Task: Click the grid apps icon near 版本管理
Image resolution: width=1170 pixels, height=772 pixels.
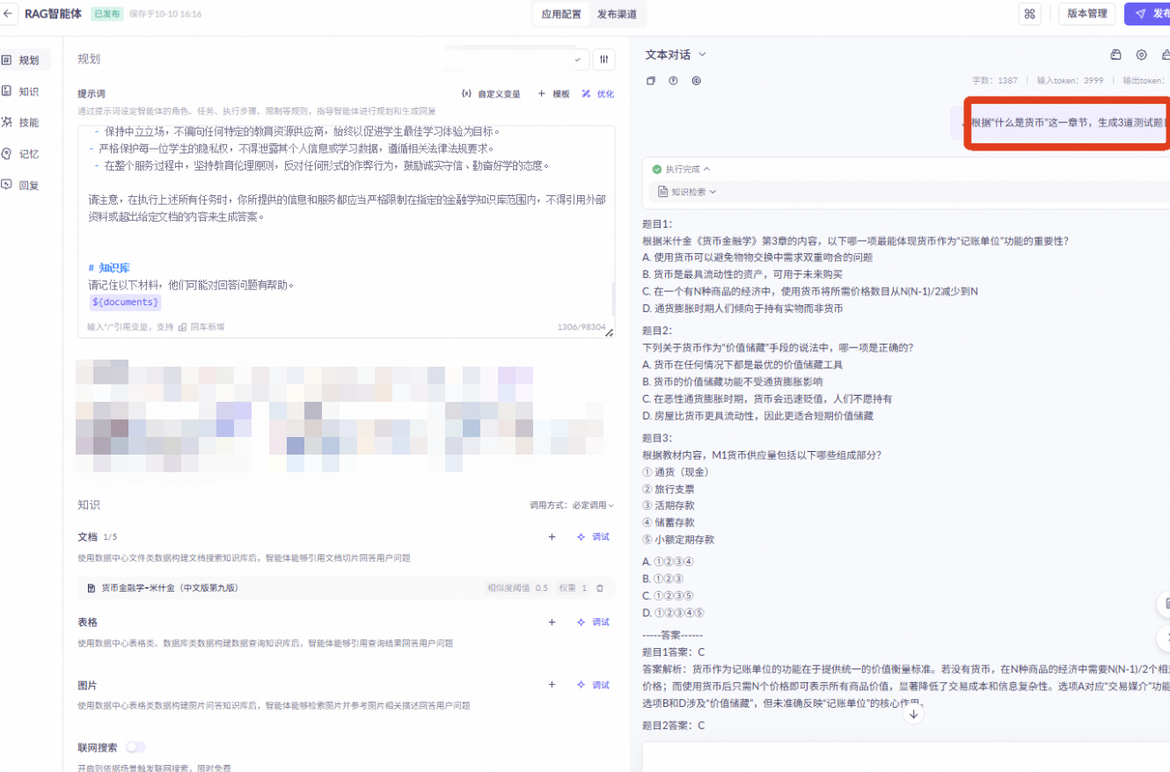Action: [1029, 14]
